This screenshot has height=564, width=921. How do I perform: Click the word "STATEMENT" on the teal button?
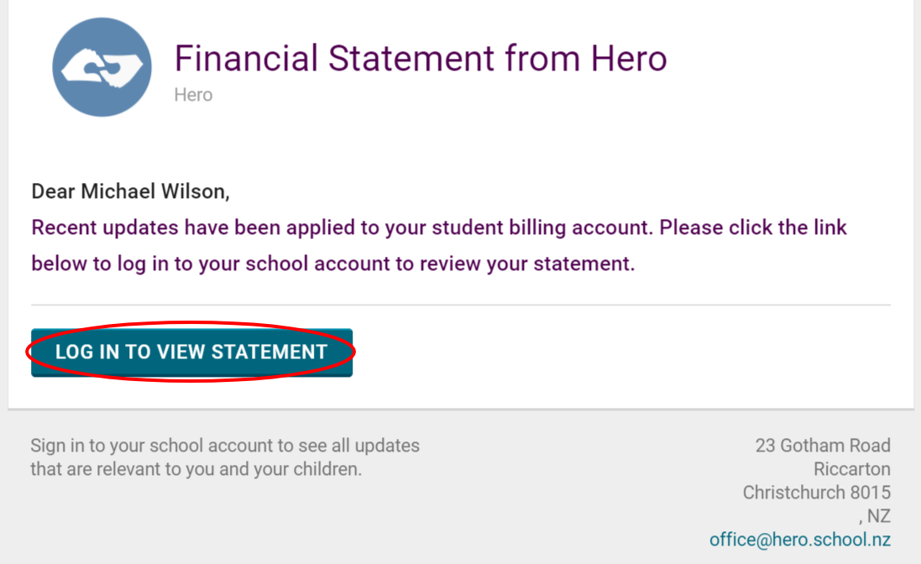(269, 352)
